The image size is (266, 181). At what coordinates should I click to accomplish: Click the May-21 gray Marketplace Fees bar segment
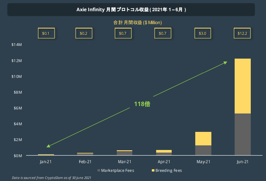[x=203, y=150]
